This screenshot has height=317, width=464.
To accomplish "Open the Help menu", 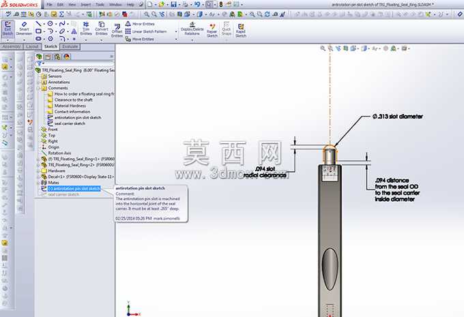I will [130, 5].
